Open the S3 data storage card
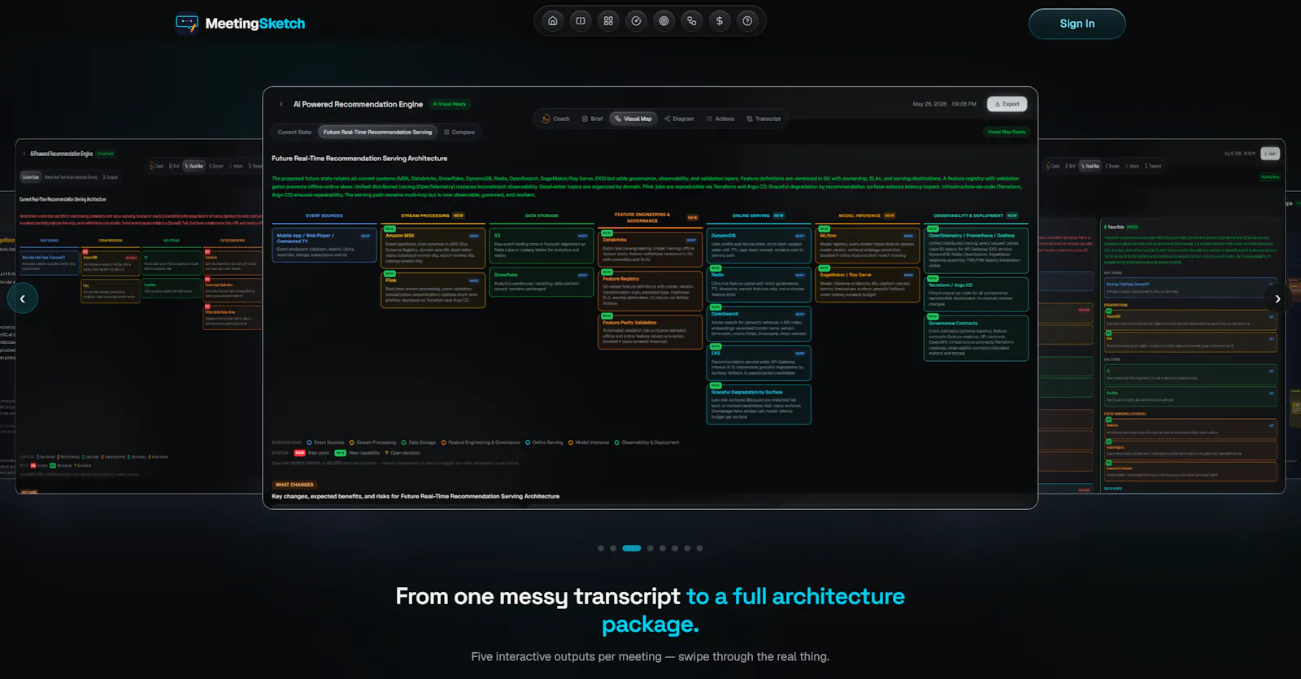The height and width of the screenshot is (679, 1301). click(542, 247)
